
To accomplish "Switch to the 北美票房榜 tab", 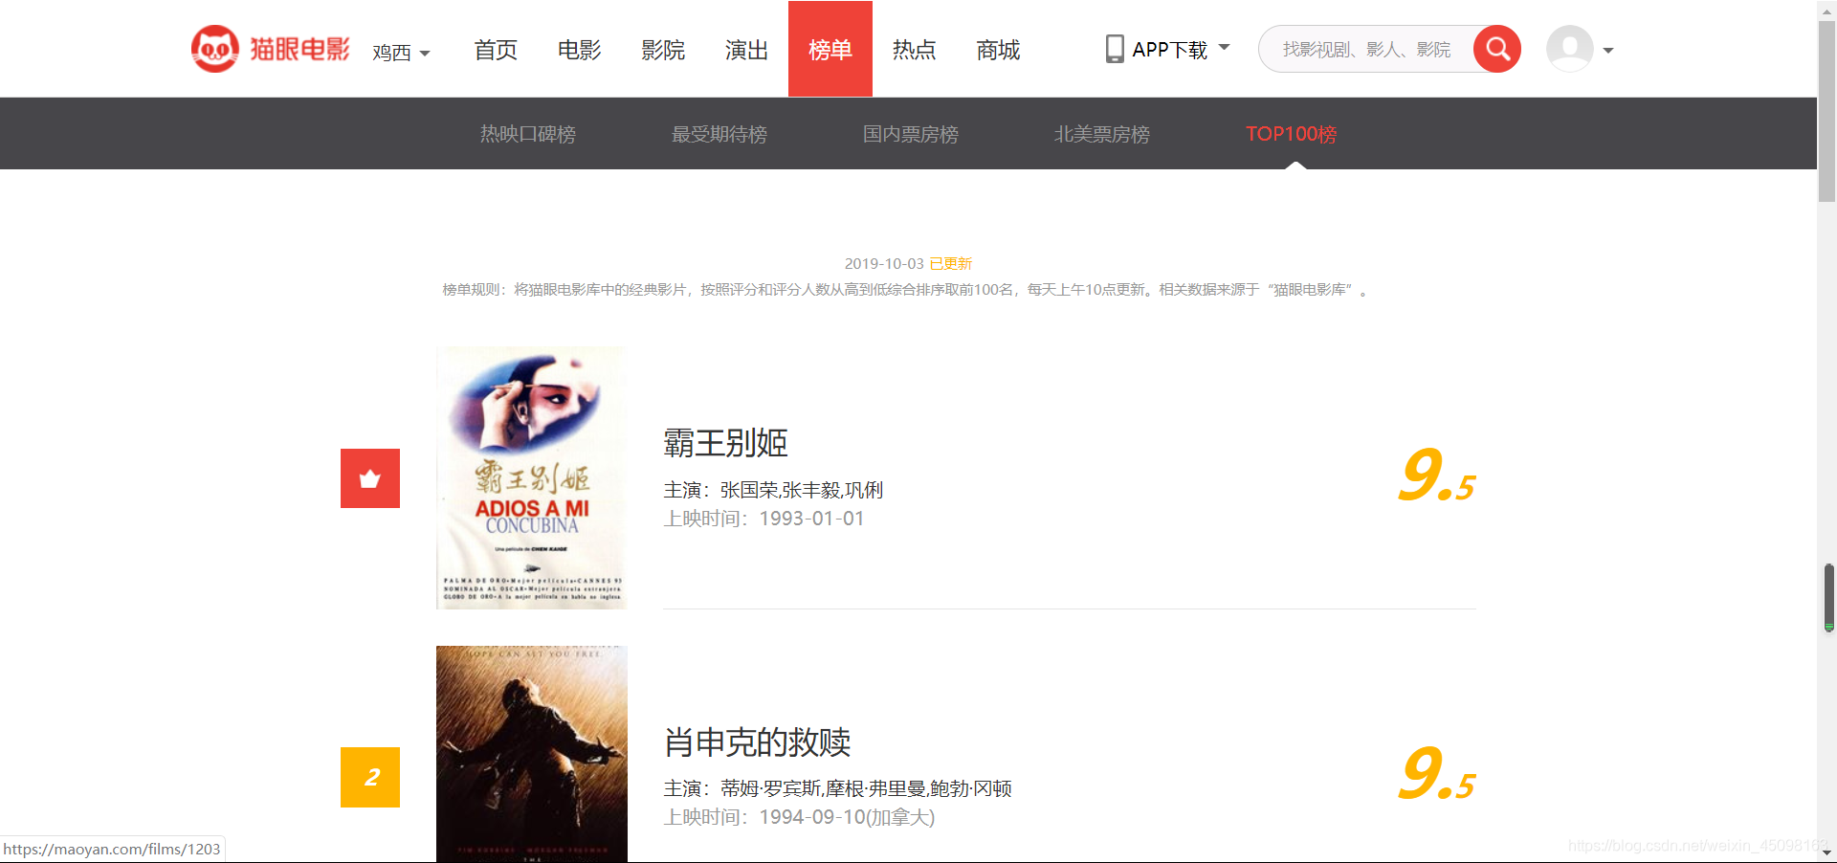I will [x=1102, y=134].
